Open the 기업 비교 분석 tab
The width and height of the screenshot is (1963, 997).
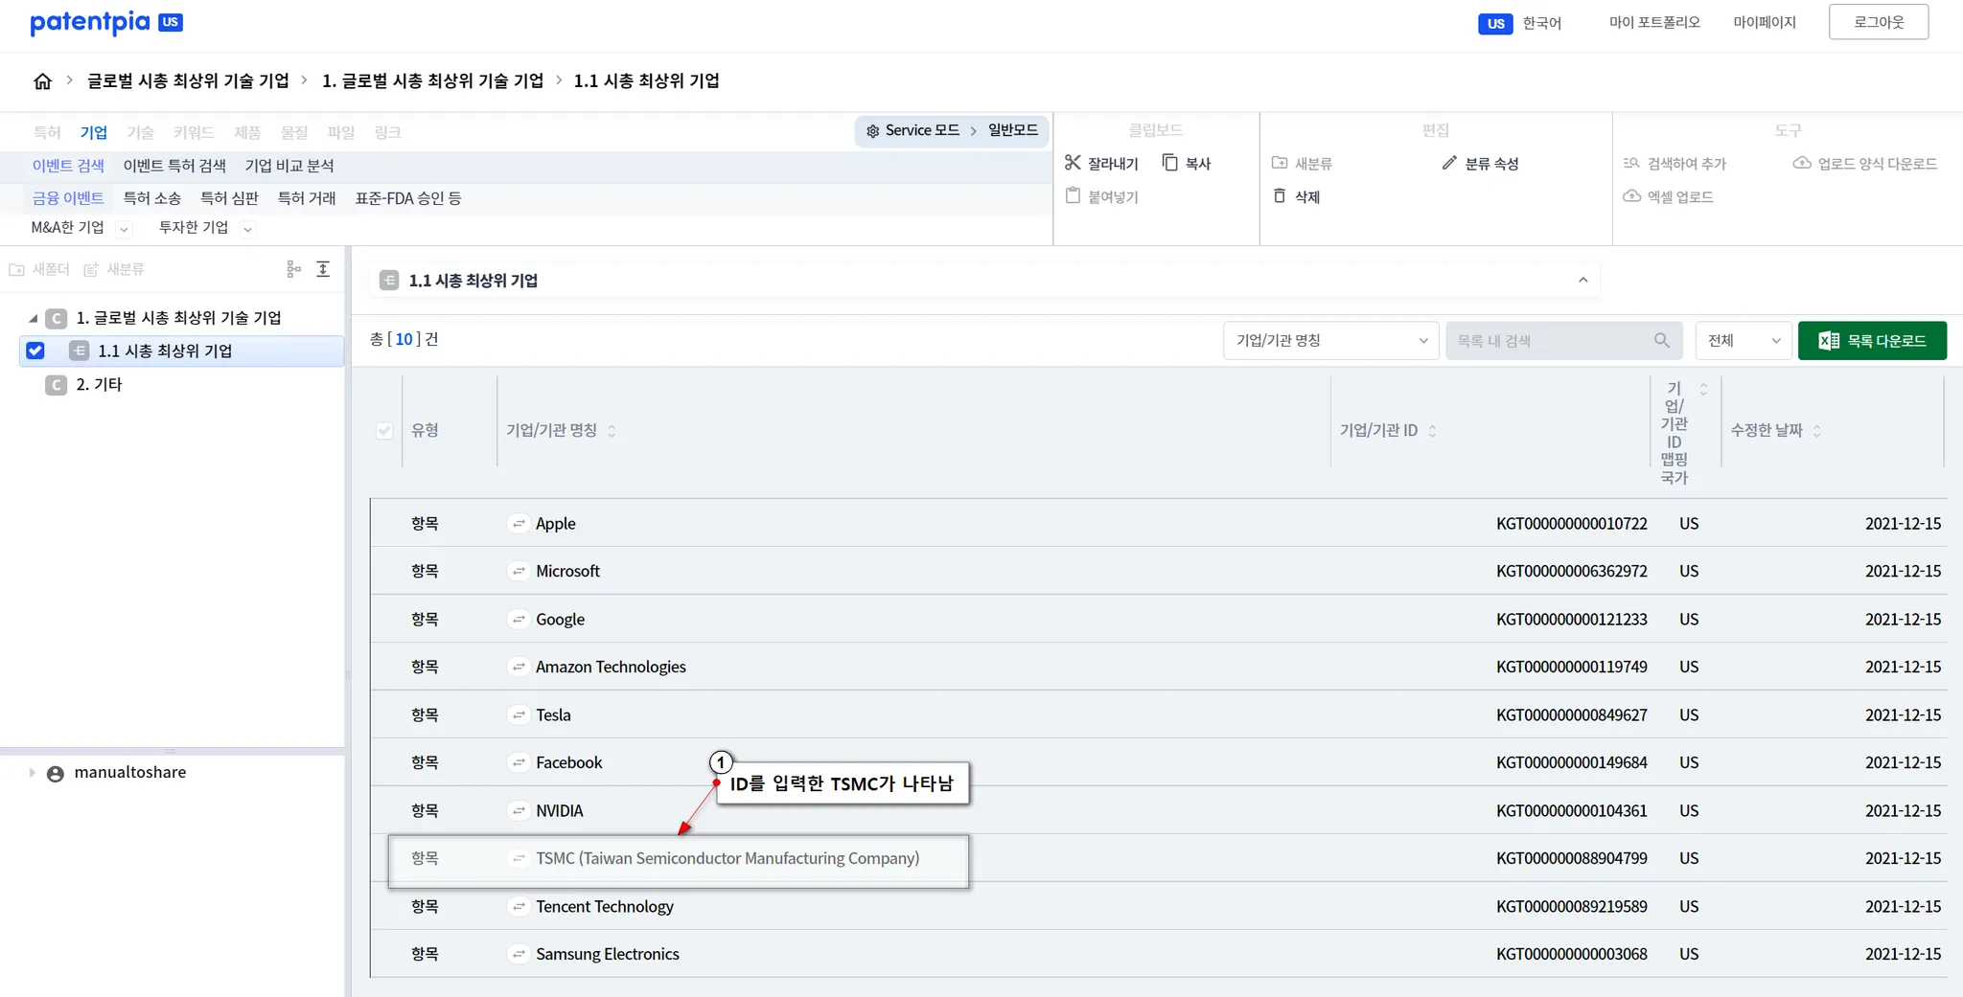pos(289,166)
